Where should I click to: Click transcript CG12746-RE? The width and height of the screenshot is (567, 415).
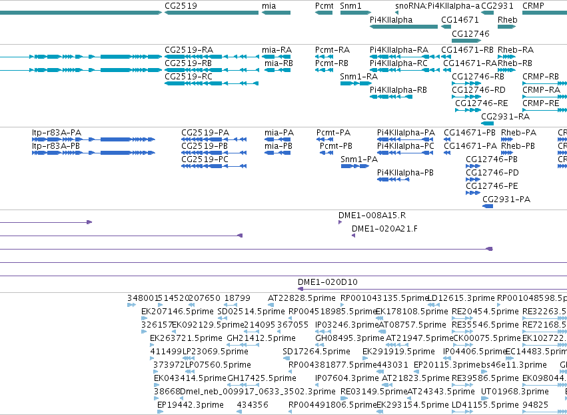[x=468, y=110]
